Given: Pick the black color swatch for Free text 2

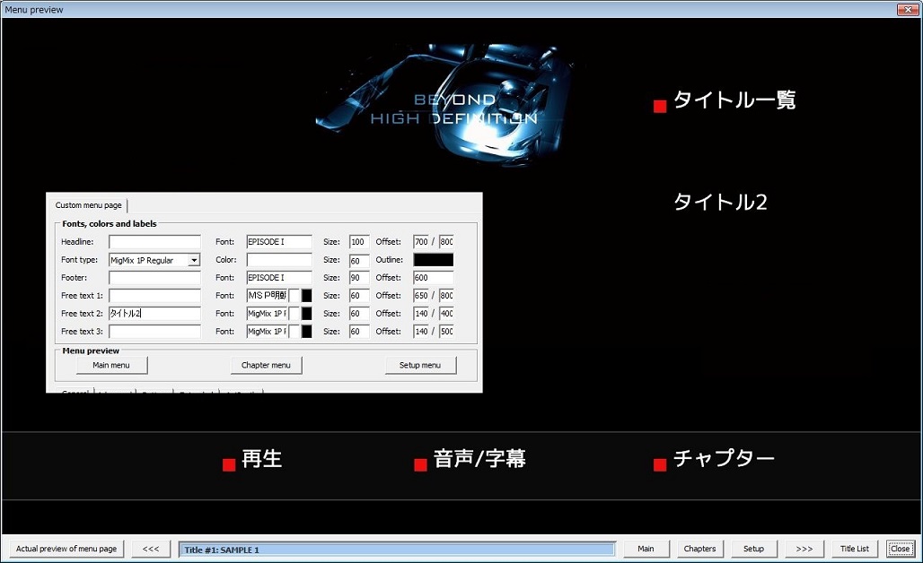Looking at the screenshot, I should click(x=307, y=313).
